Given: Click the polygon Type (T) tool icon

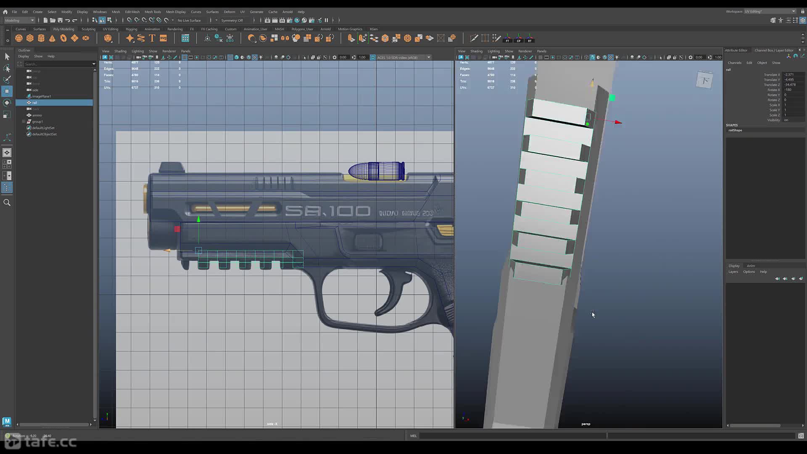Looking at the screenshot, I should click(152, 38).
